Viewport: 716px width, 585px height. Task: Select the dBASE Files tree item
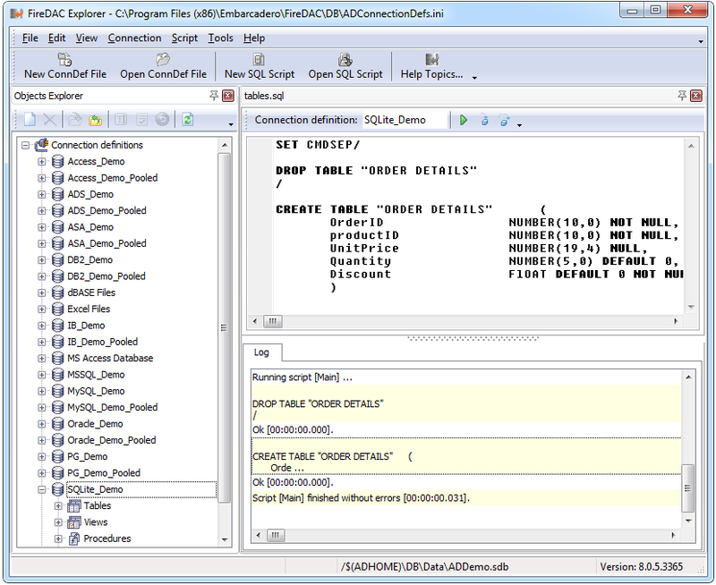click(91, 292)
